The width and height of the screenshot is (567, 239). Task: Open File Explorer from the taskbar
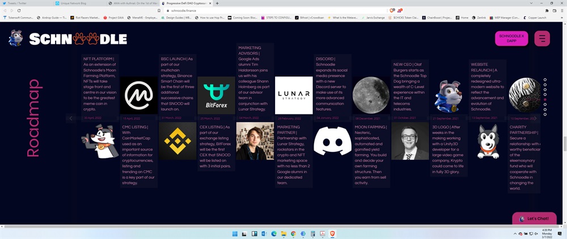[283, 233]
